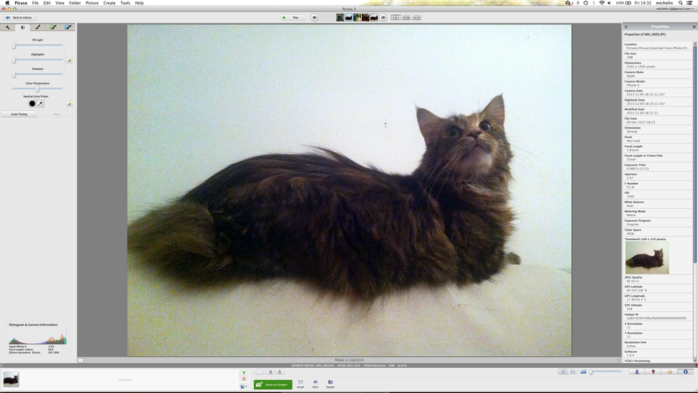Click the black neutral color swatch
This screenshot has height=393, width=698.
pyautogui.click(x=32, y=104)
